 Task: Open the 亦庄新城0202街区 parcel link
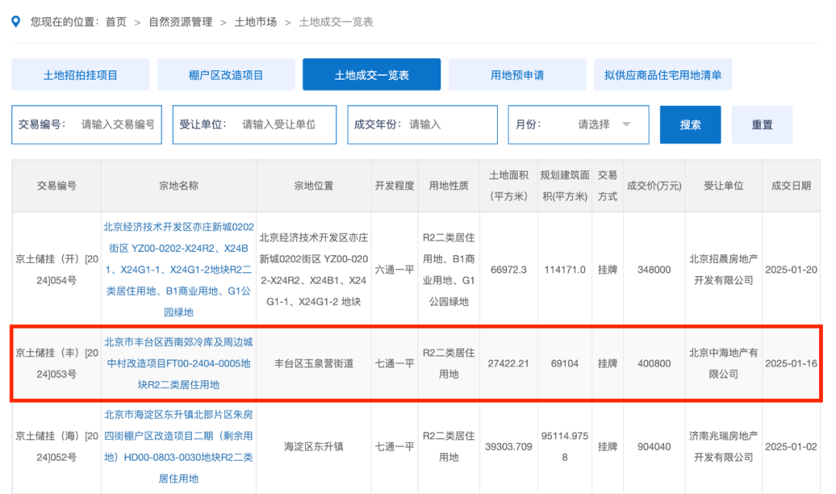pos(179,270)
